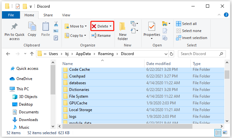
Task: Create a New folder
Action: point(123,31)
